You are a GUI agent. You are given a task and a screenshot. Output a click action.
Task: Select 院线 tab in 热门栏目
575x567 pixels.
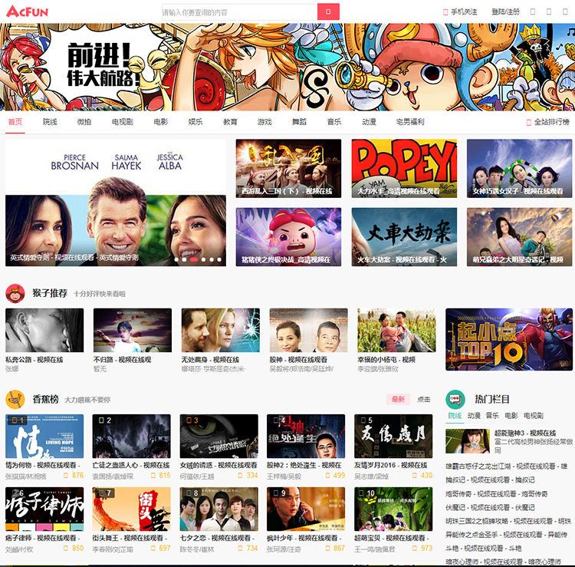pos(455,416)
